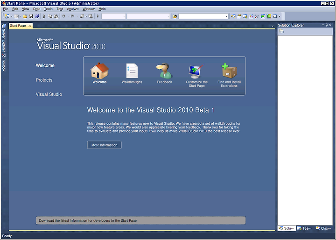
Task: Expand the Add New Item dropdown arrow
Action: pos(21,16)
